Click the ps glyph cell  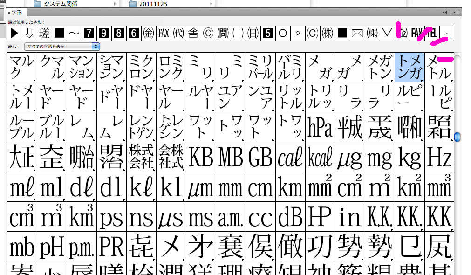pos(111,216)
